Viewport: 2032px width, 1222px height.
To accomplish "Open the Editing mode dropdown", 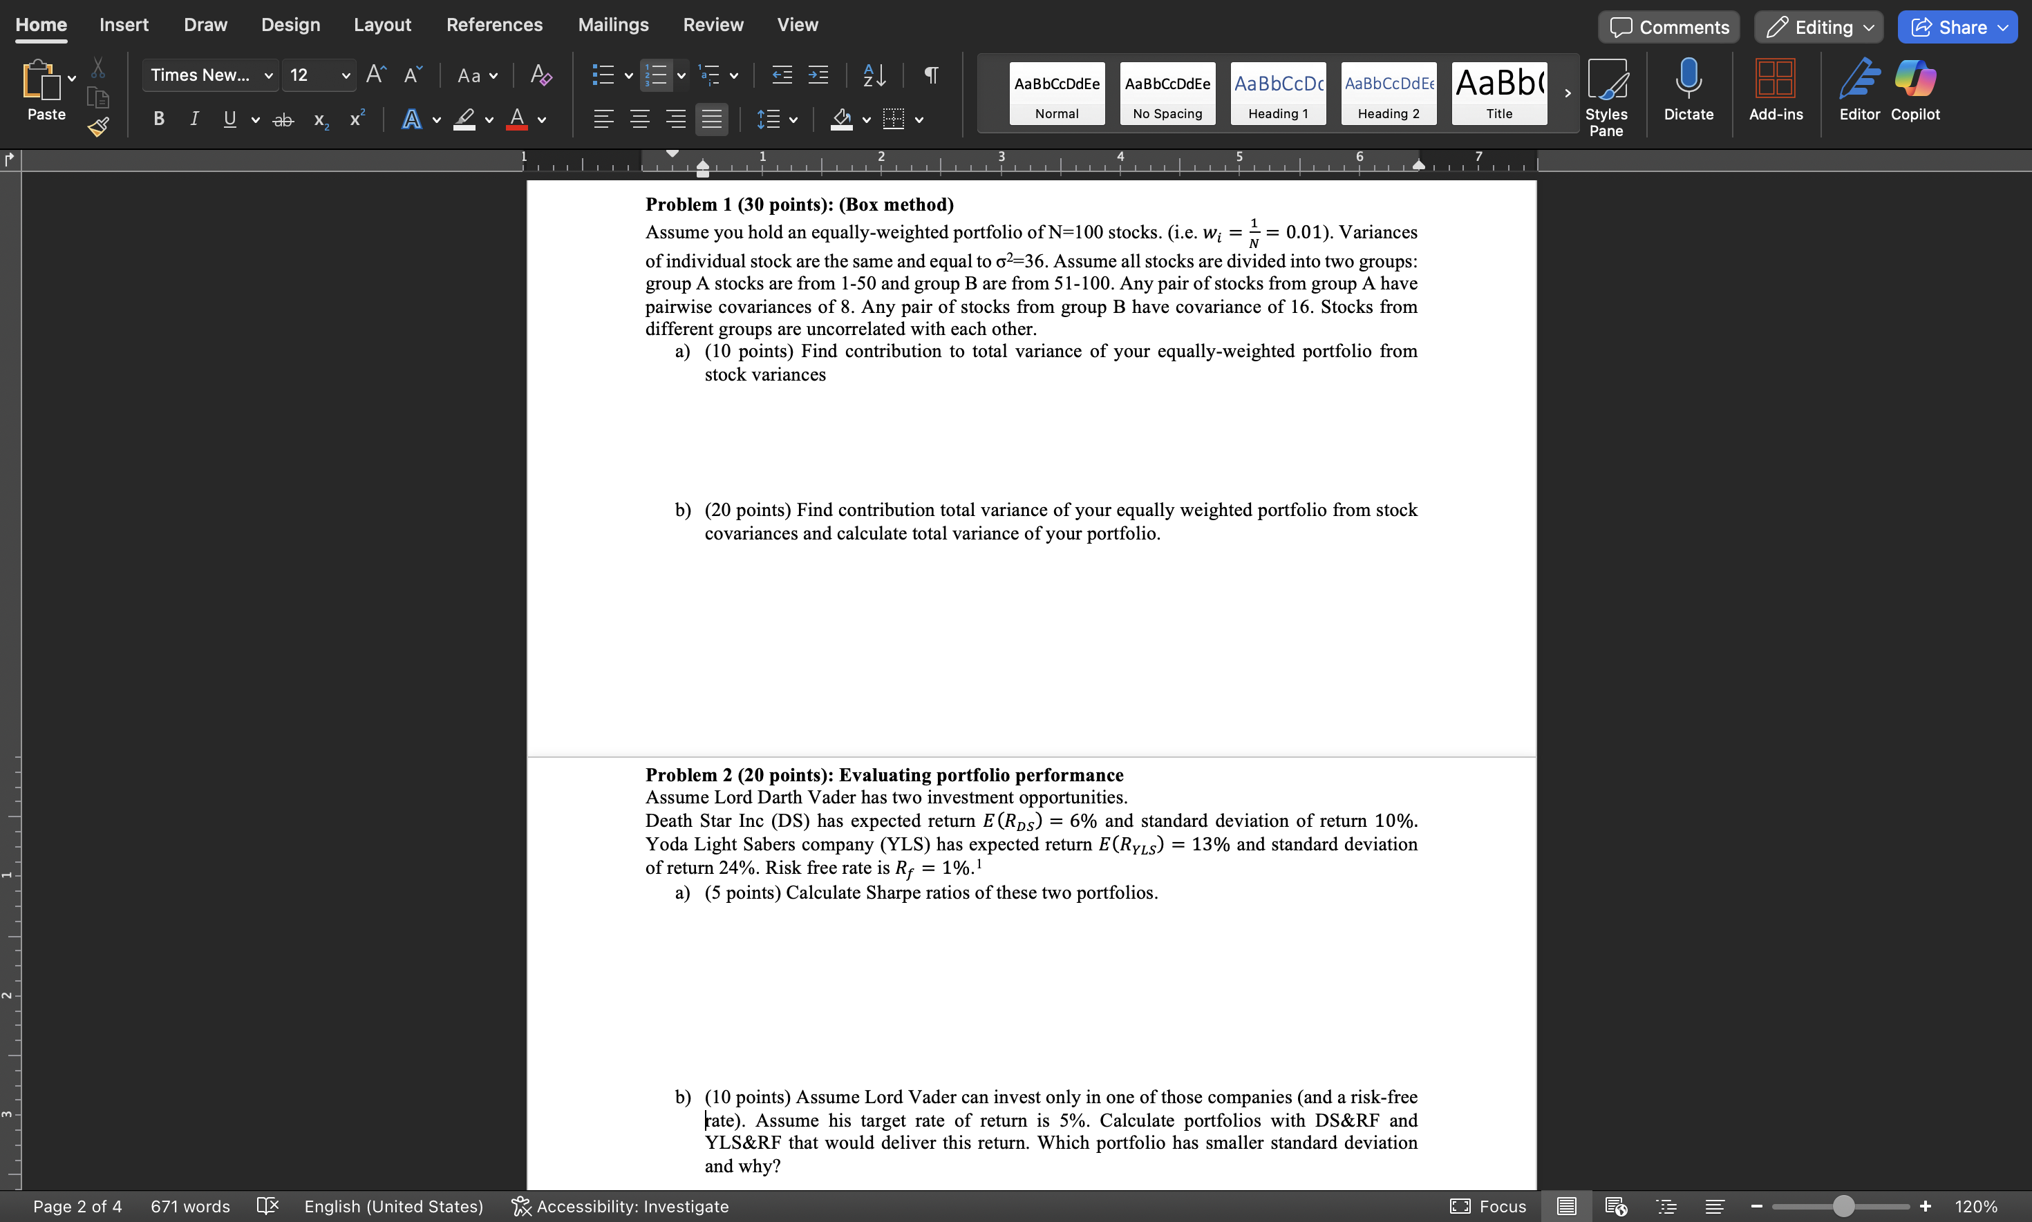I will 1818,27.
